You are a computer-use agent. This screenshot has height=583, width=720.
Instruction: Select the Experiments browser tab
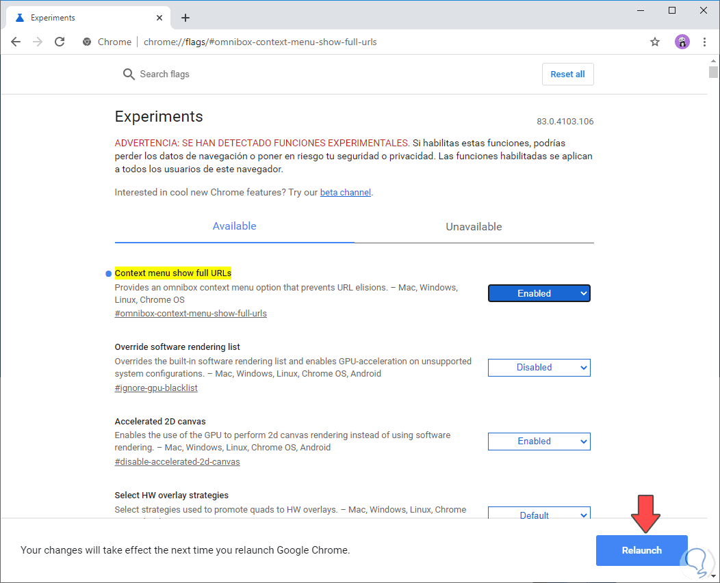point(88,18)
